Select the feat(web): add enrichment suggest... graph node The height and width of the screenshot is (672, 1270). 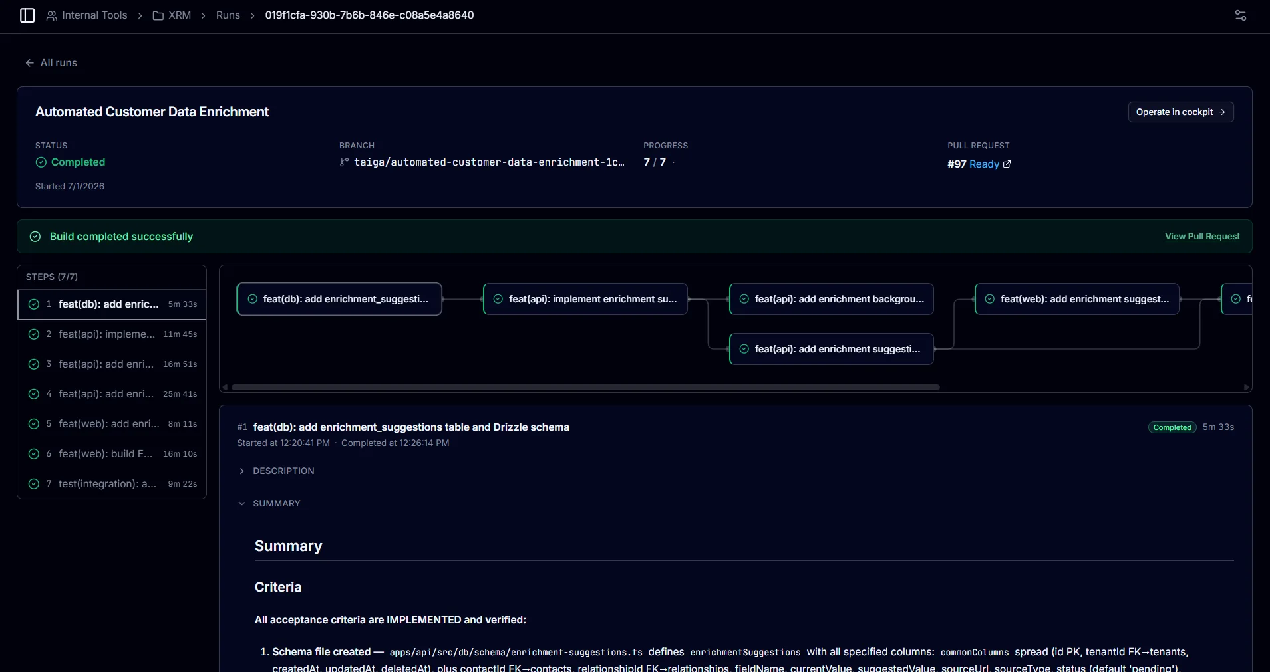[1077, 299]
